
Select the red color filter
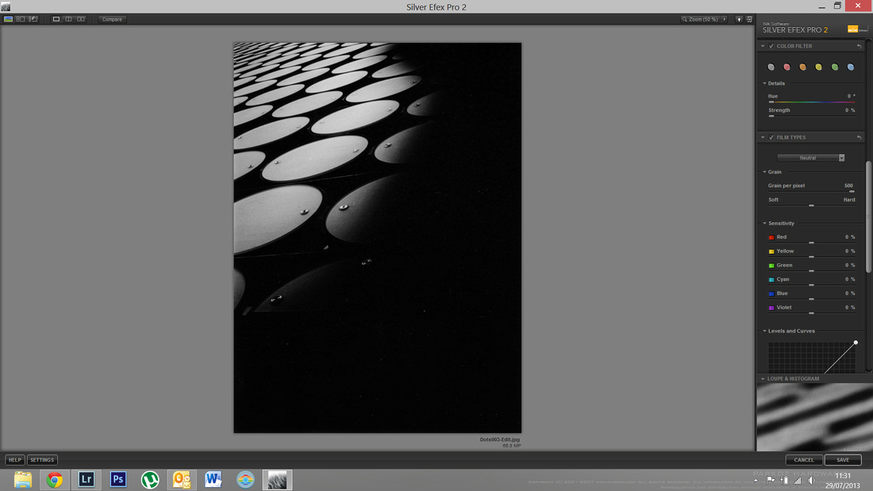(786, 67)
